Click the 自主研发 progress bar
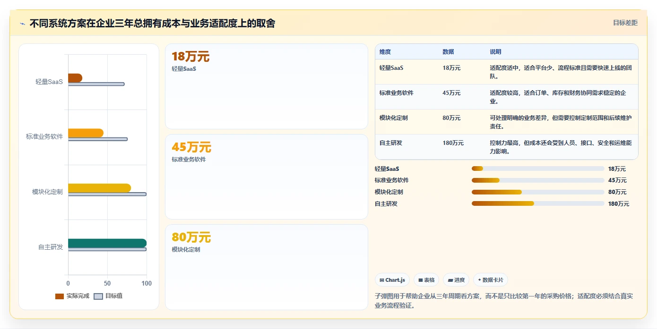The width and height of the screenshot is (657, 329). pos(538,203)
